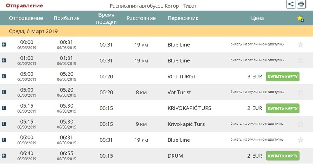The height and width of the screenshot is (165, 313).
Task: Expand the 06:00 Blue Line row
Action: 4,140
